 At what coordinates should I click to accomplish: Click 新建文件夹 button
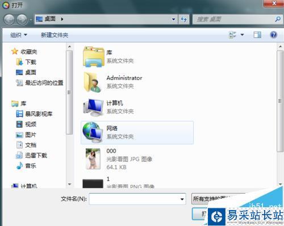[x=55, y=35]
